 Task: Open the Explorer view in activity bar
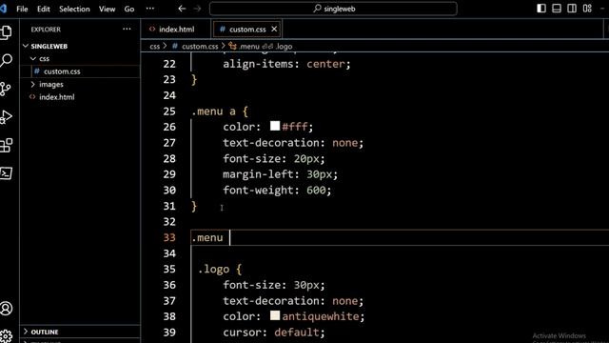[x=6, y=31]
